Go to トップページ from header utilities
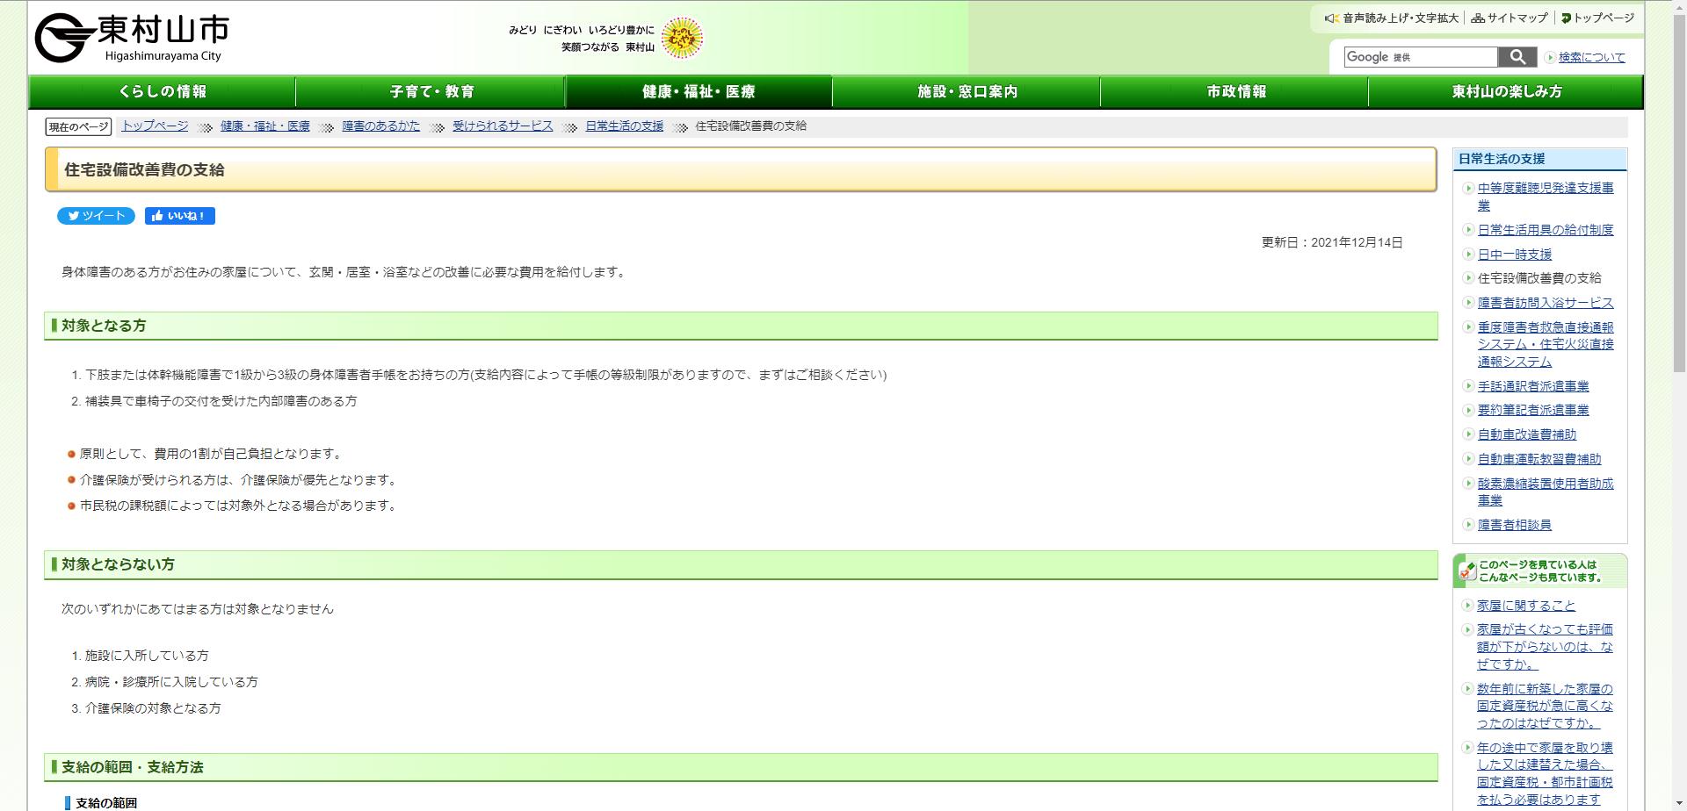 1597,18
